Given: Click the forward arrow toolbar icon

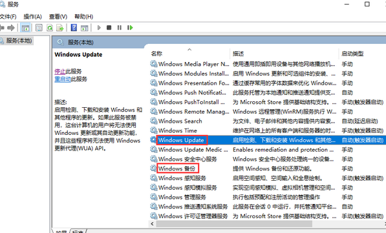Looking at the screenshot, I should (11, 28).
